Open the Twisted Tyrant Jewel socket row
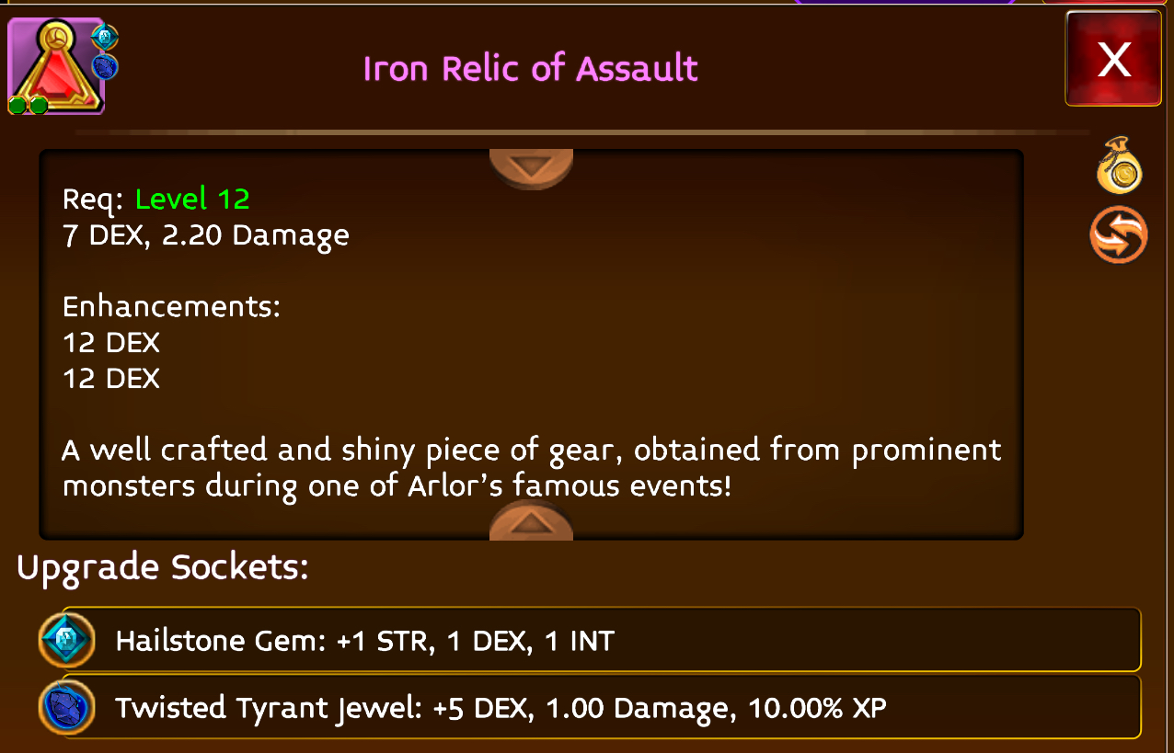The height and width of the screenshot is (753, 1174). 590,707
